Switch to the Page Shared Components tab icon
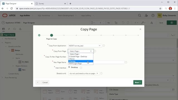Screen dimensions: 178x100 (x=20, y=29)
